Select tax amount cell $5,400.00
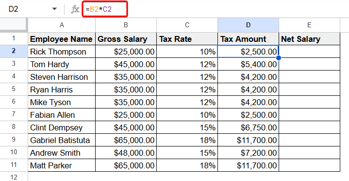The image size is (349, 181). click(x=248, y=64)
